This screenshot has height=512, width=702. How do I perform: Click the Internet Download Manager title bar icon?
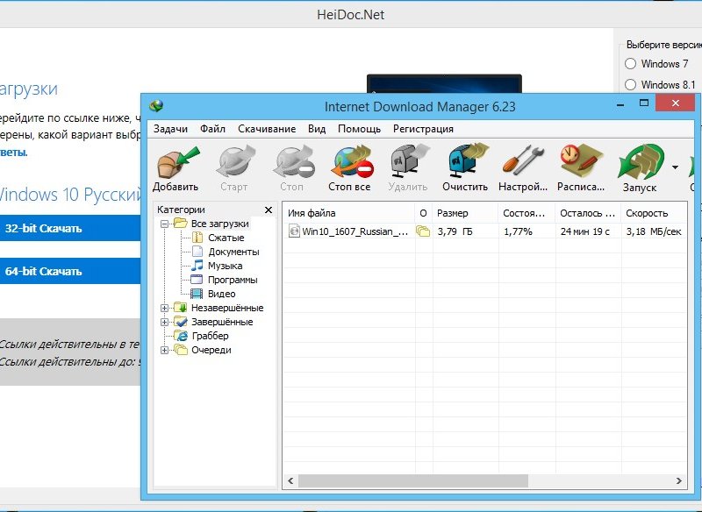pyautogui.click(x=156, y=106)
